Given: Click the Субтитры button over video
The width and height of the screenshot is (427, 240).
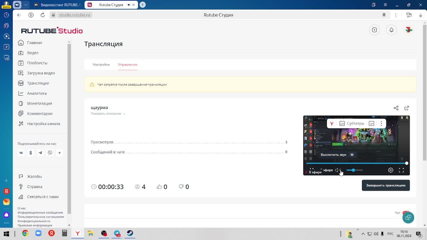Looking at the screenshot, I should tap(352, 123).
